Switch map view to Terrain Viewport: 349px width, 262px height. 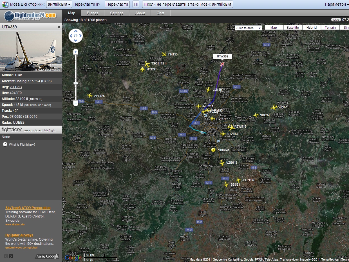click(x=330, y=28)
